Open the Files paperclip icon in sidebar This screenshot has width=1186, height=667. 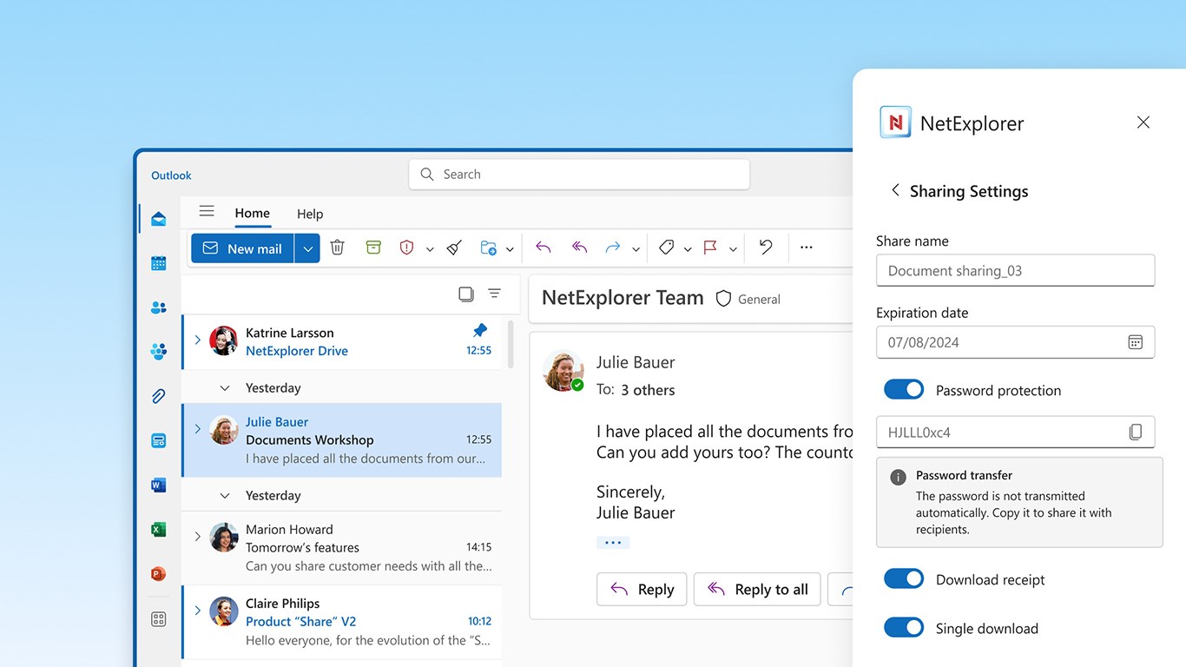[x=158, y=396]
